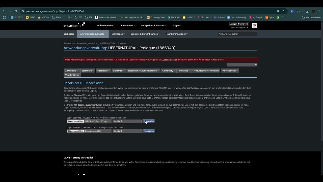Expand the Workshop menu button
Screen dimensions: 323x182
point(184,71)
